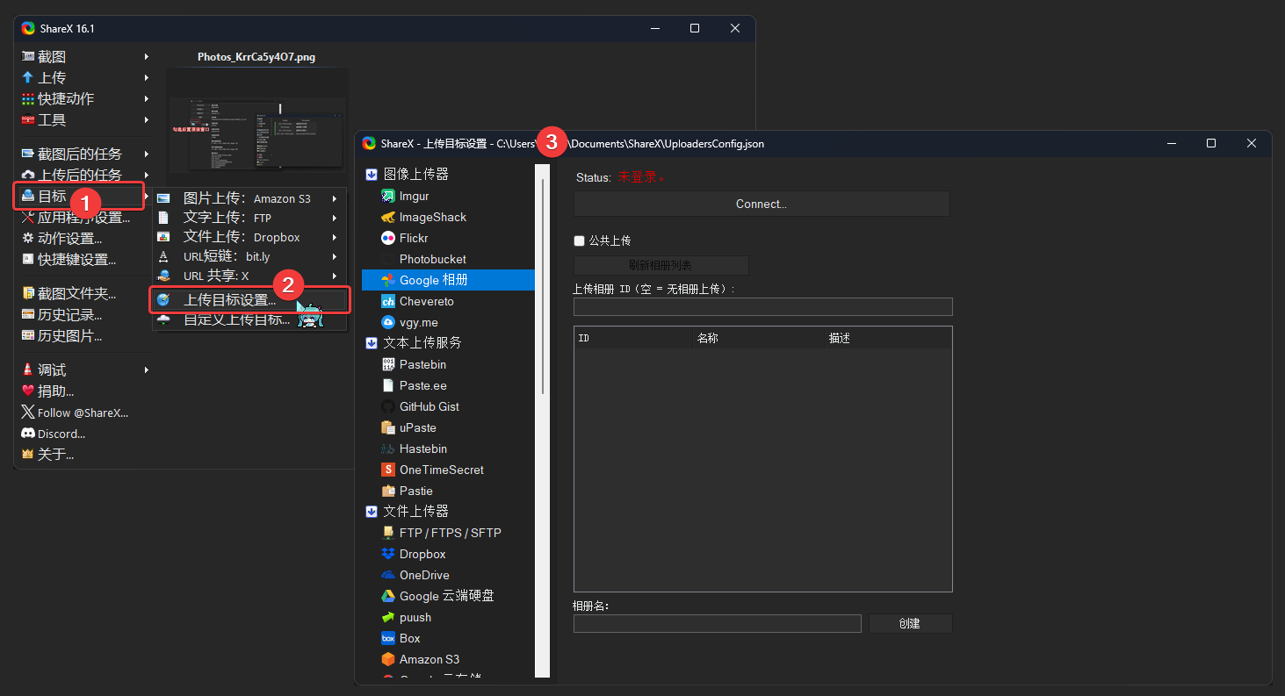
Task: Click the 捐助 heart icon
Action: (28, 391)
